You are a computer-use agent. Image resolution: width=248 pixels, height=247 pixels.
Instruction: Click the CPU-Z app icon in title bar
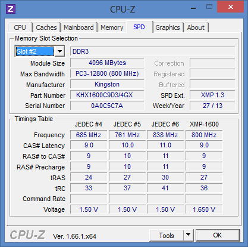pos(11,9)
